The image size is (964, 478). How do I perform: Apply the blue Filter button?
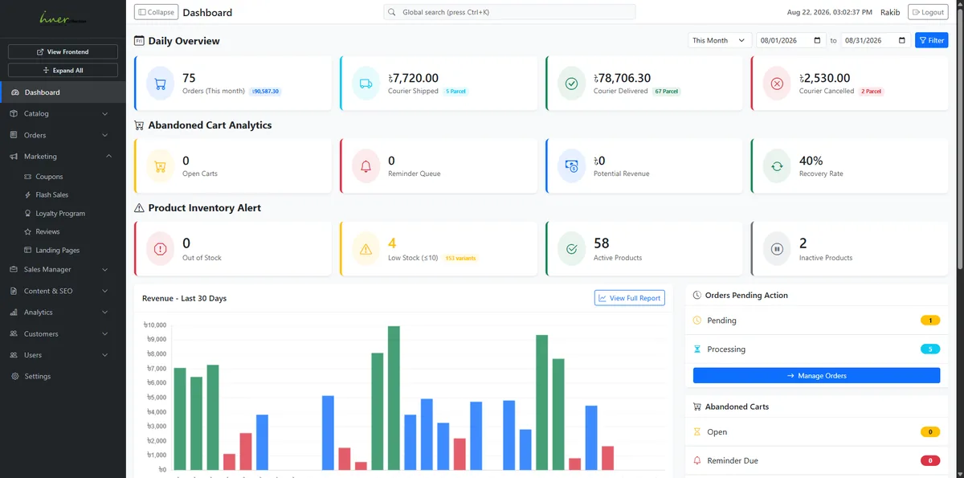click(931, 40)
